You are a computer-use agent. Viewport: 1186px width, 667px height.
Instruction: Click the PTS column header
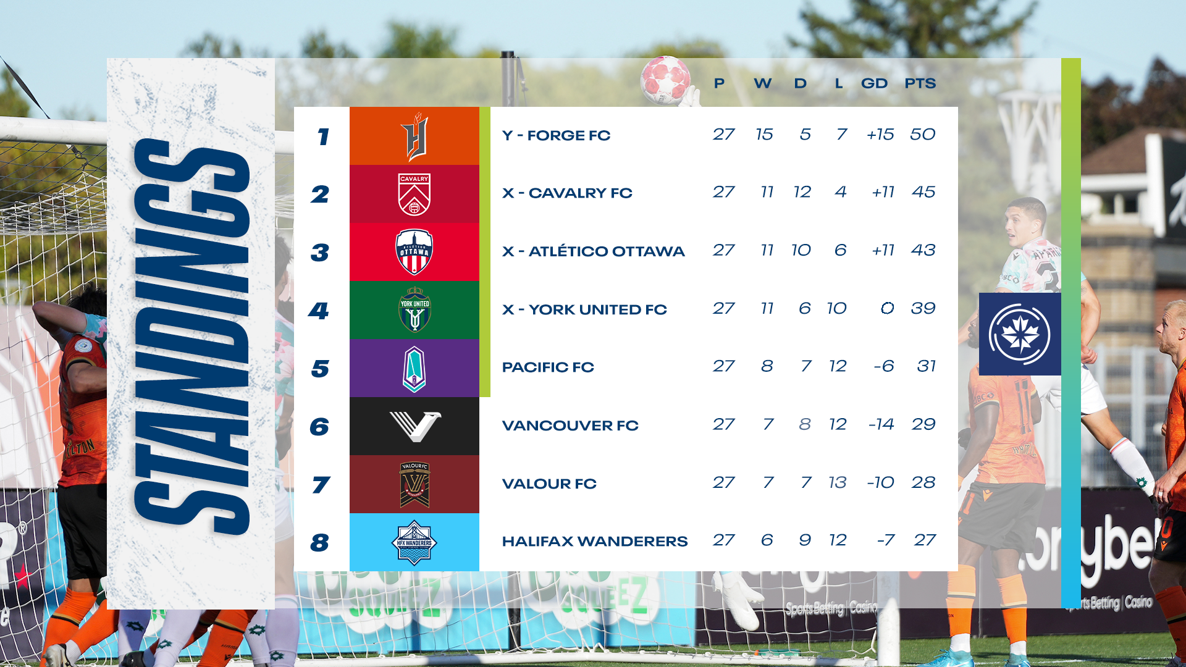tap(920, 83)
